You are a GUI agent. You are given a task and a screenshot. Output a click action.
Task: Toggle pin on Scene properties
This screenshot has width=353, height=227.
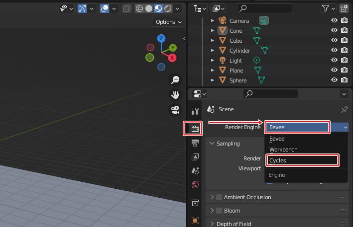(x=344, y=109)
